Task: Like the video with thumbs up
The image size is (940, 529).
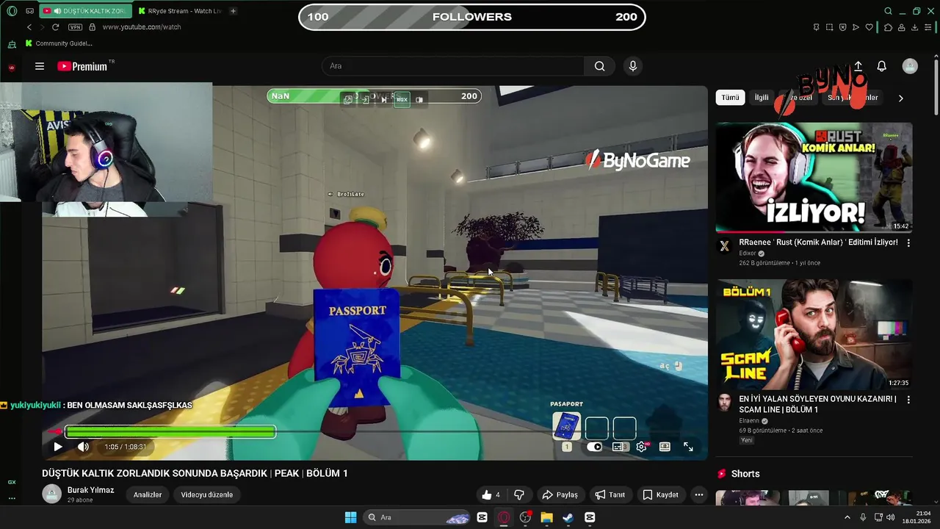Action: 491,494
